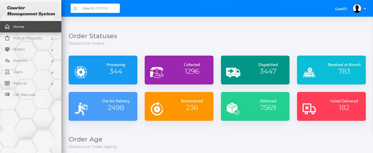Viewport: 373px width, 153px height.
Task: Open the user profile dropdown arrow
Action: click(x=365, y=9)
